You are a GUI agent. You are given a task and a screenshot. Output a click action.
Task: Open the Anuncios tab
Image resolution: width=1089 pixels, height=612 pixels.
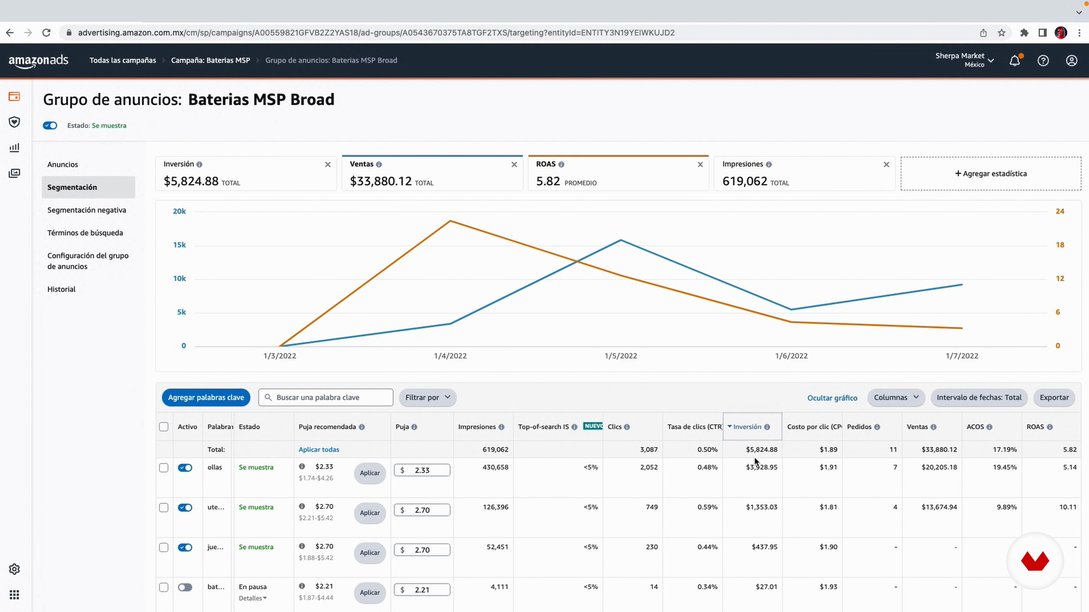(63, 164)
